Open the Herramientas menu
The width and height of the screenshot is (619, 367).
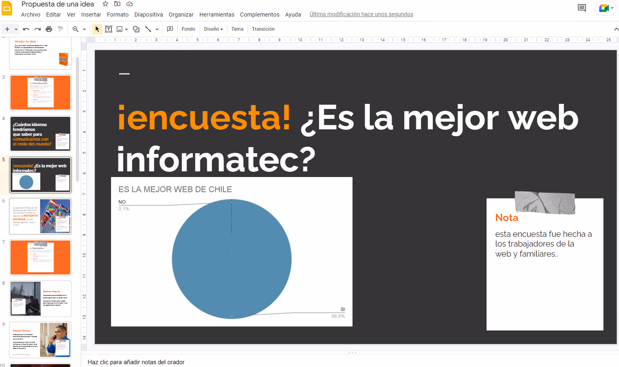[x=217, y=15]
